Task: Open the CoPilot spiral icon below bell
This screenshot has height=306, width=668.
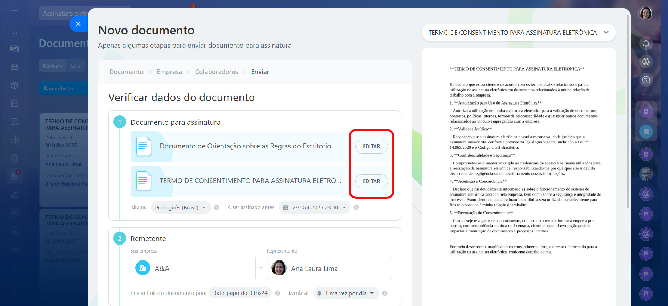Action: (646, 62)
